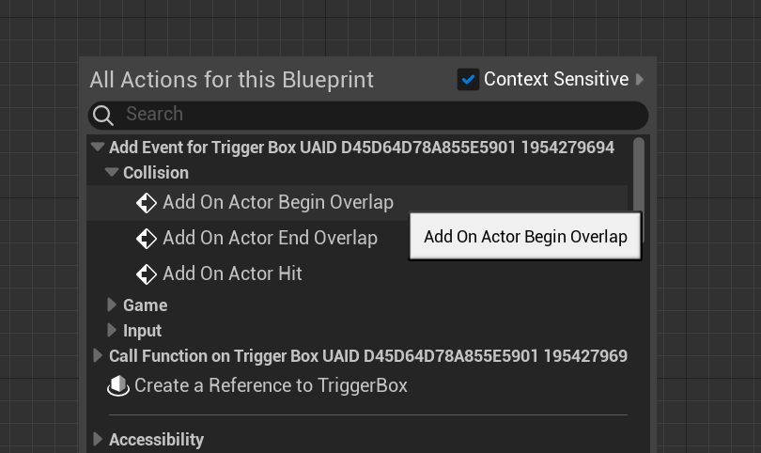
Task: Click the TriggerBox reference cube icon
Action: coord(118,386)
